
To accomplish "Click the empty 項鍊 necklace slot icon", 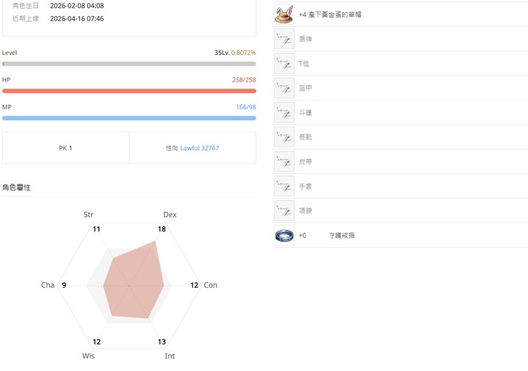I will tap(284, 210).
